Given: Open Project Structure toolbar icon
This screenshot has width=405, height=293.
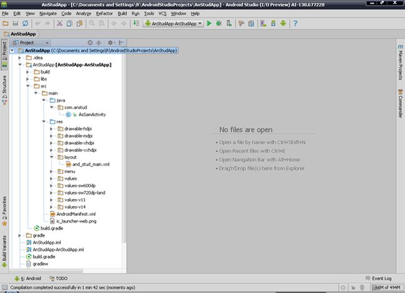Looking at the screenshot, I should [x=251, y=24].
